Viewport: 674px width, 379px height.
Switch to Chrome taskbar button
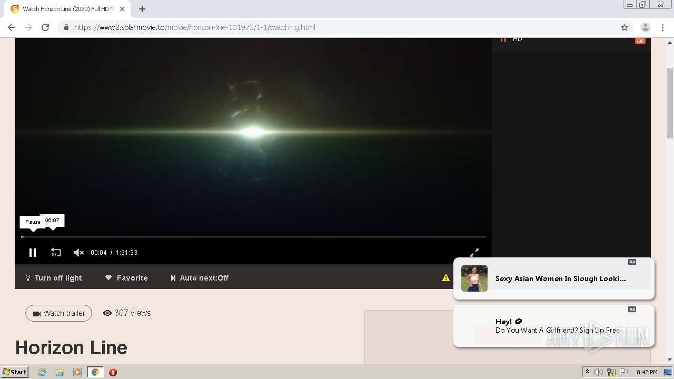95,372
